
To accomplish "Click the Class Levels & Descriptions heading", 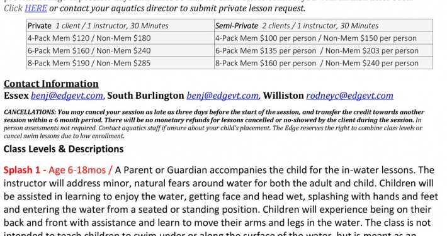I will click(64, 149).
